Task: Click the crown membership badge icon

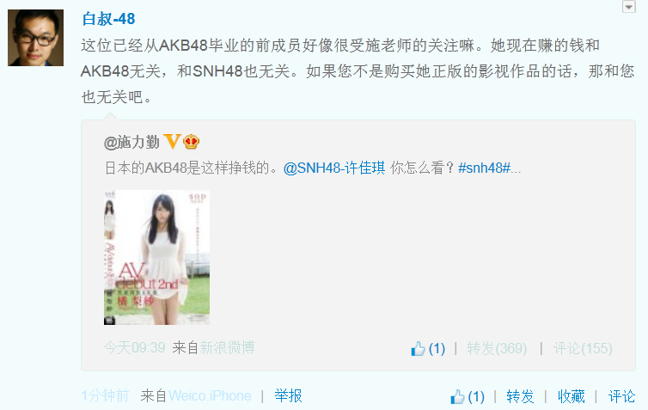Action: click(x=192, y=142)
